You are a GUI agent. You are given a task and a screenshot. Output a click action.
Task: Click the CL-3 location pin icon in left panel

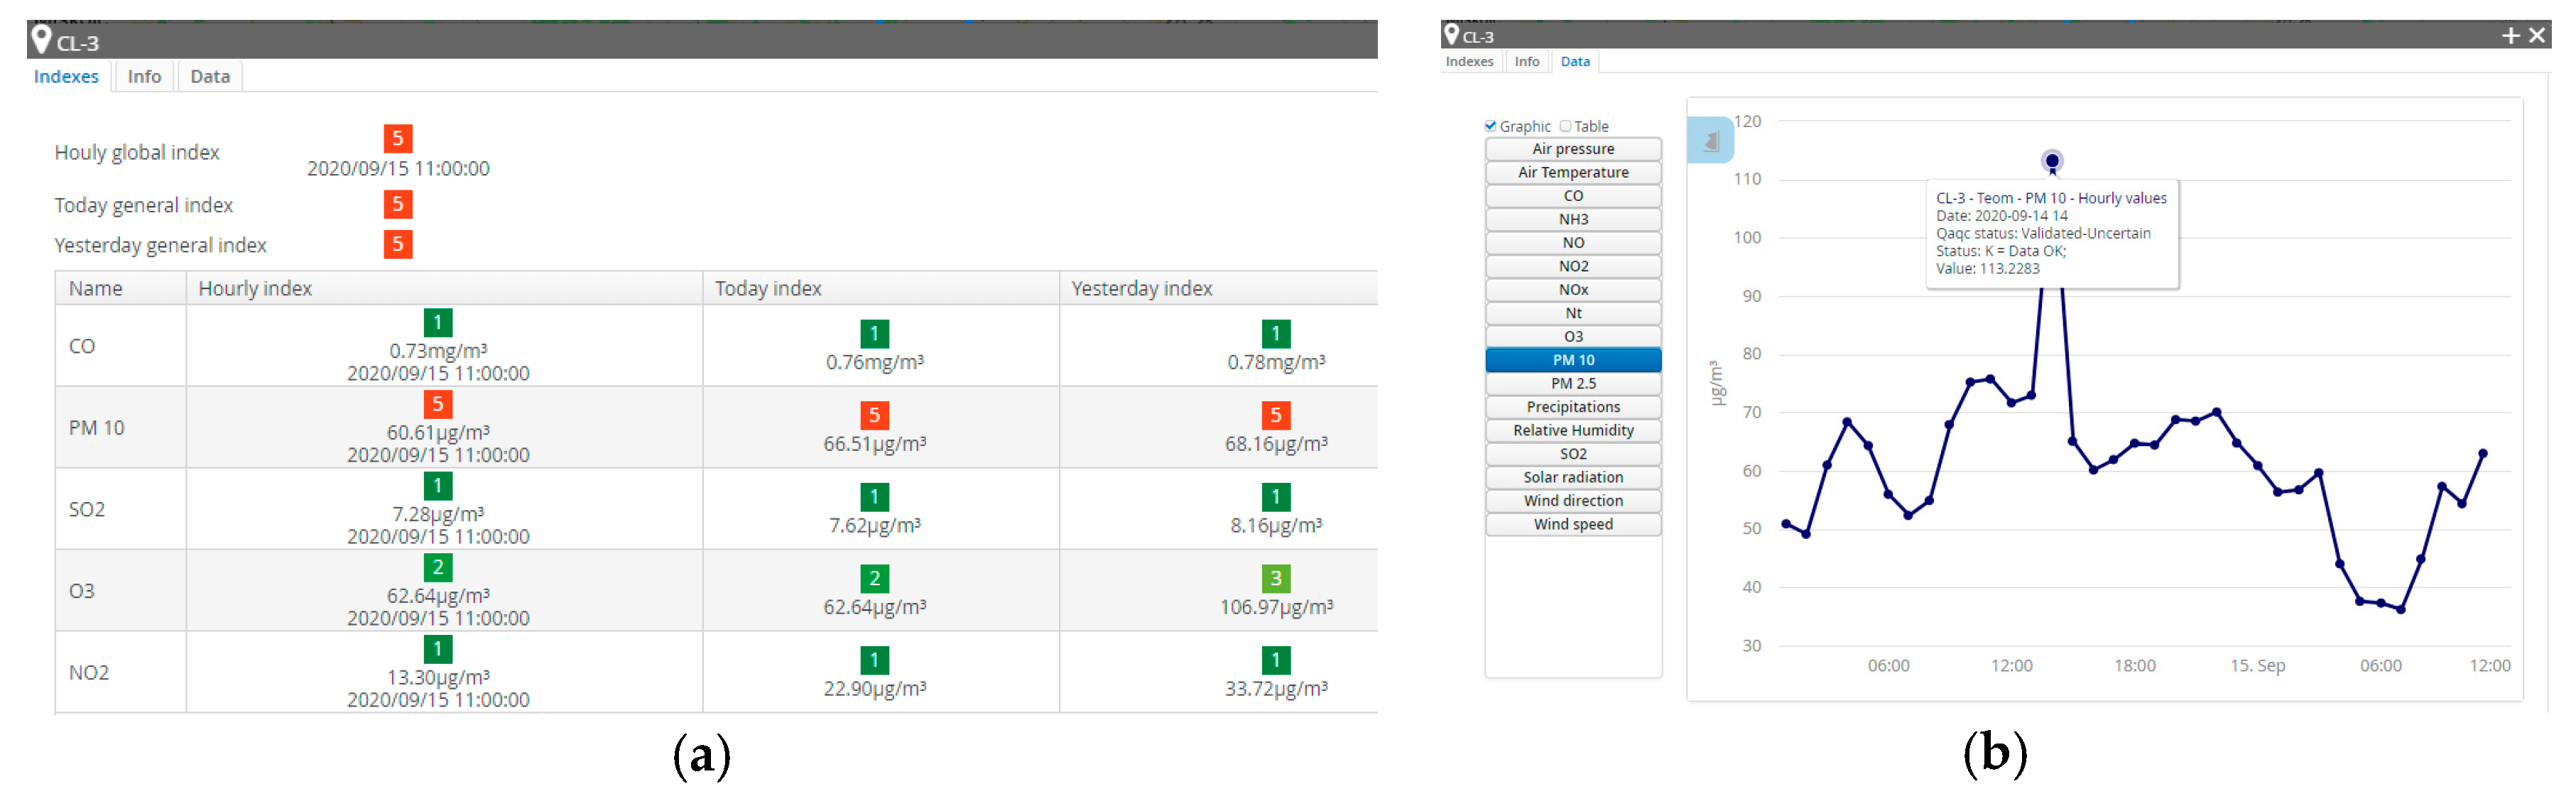pos(41,39)
